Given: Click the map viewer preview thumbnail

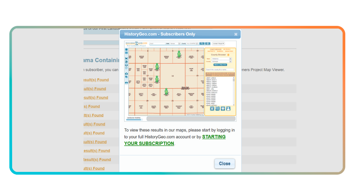Looking at the screenshot, I should [x=180, y=81].
